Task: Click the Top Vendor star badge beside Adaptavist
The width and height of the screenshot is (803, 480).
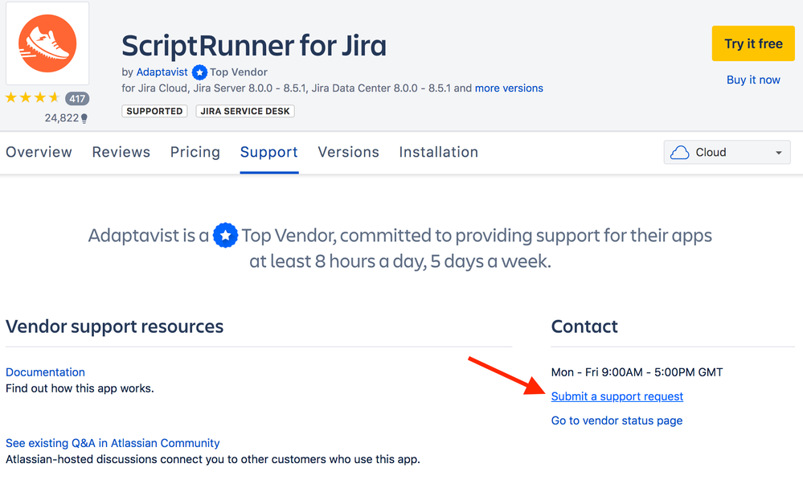Action: [198, 72]
